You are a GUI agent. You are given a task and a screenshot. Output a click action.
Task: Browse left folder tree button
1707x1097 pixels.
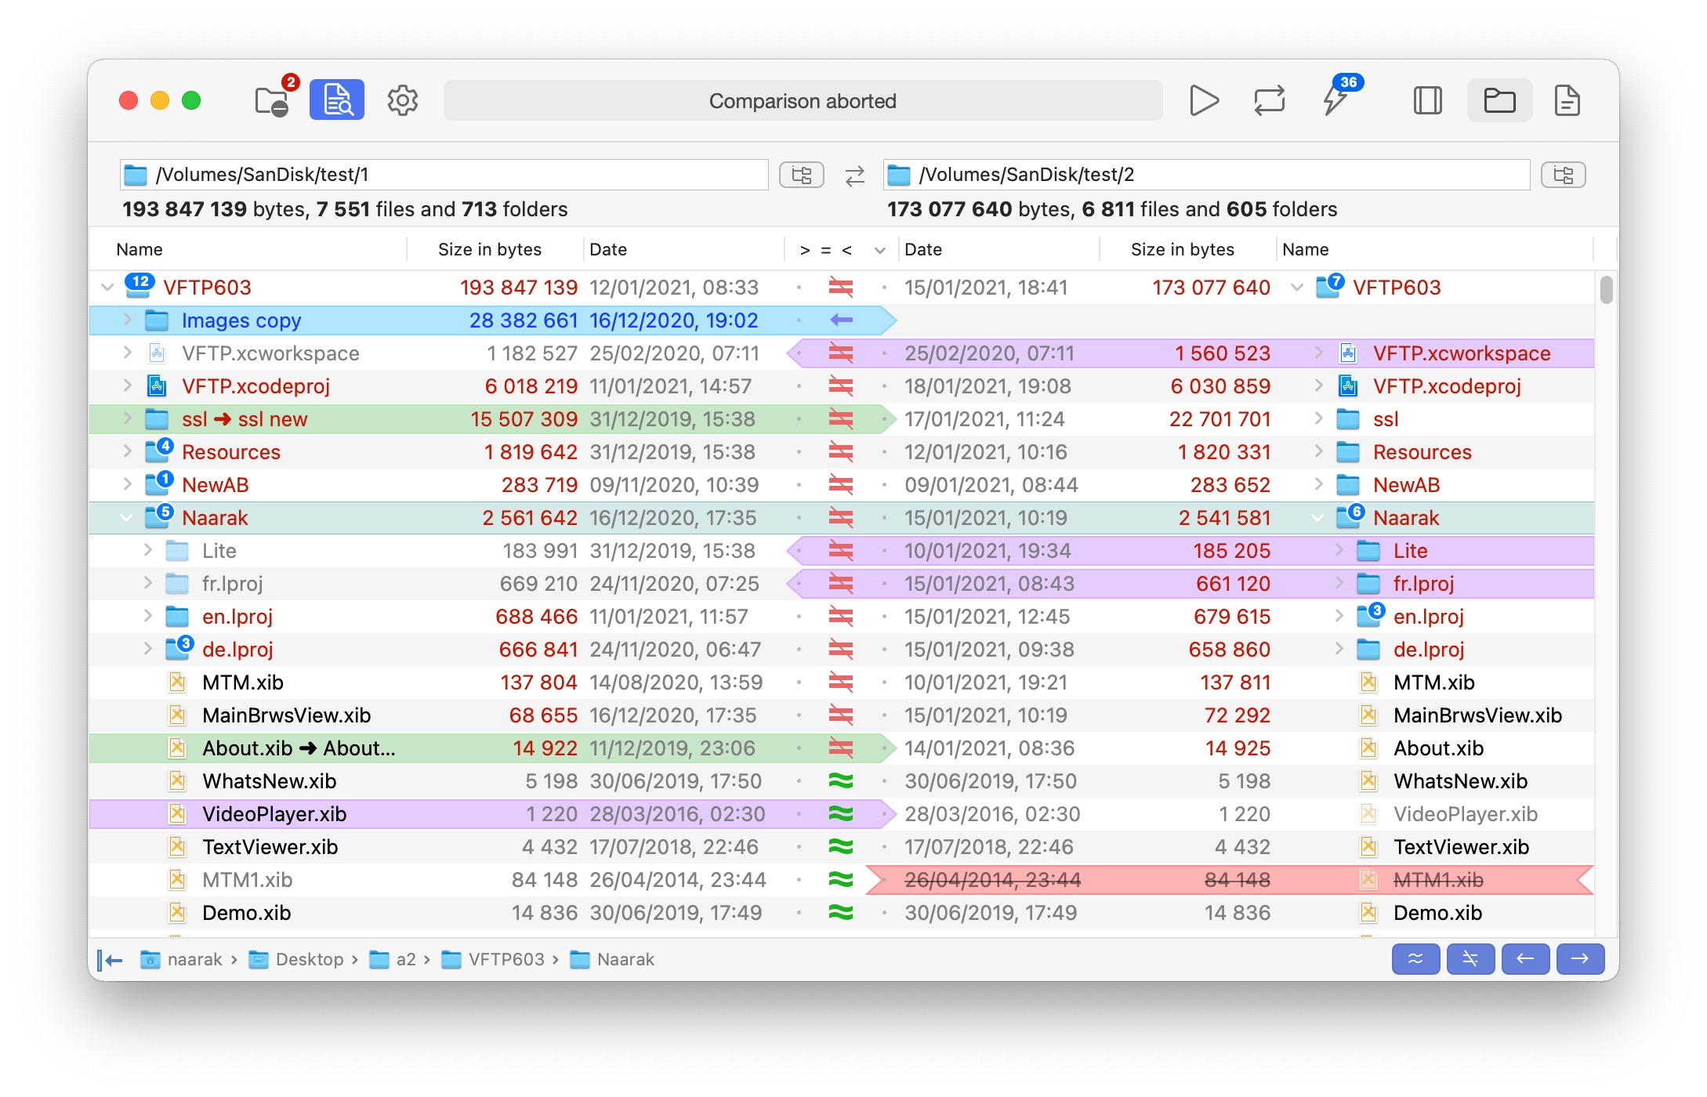click(x=801, y=175)
